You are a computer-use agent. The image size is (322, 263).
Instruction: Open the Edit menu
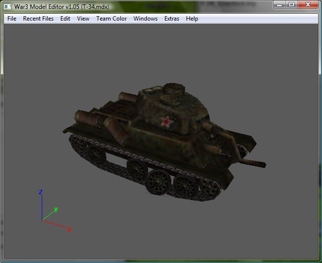(65, 19)
